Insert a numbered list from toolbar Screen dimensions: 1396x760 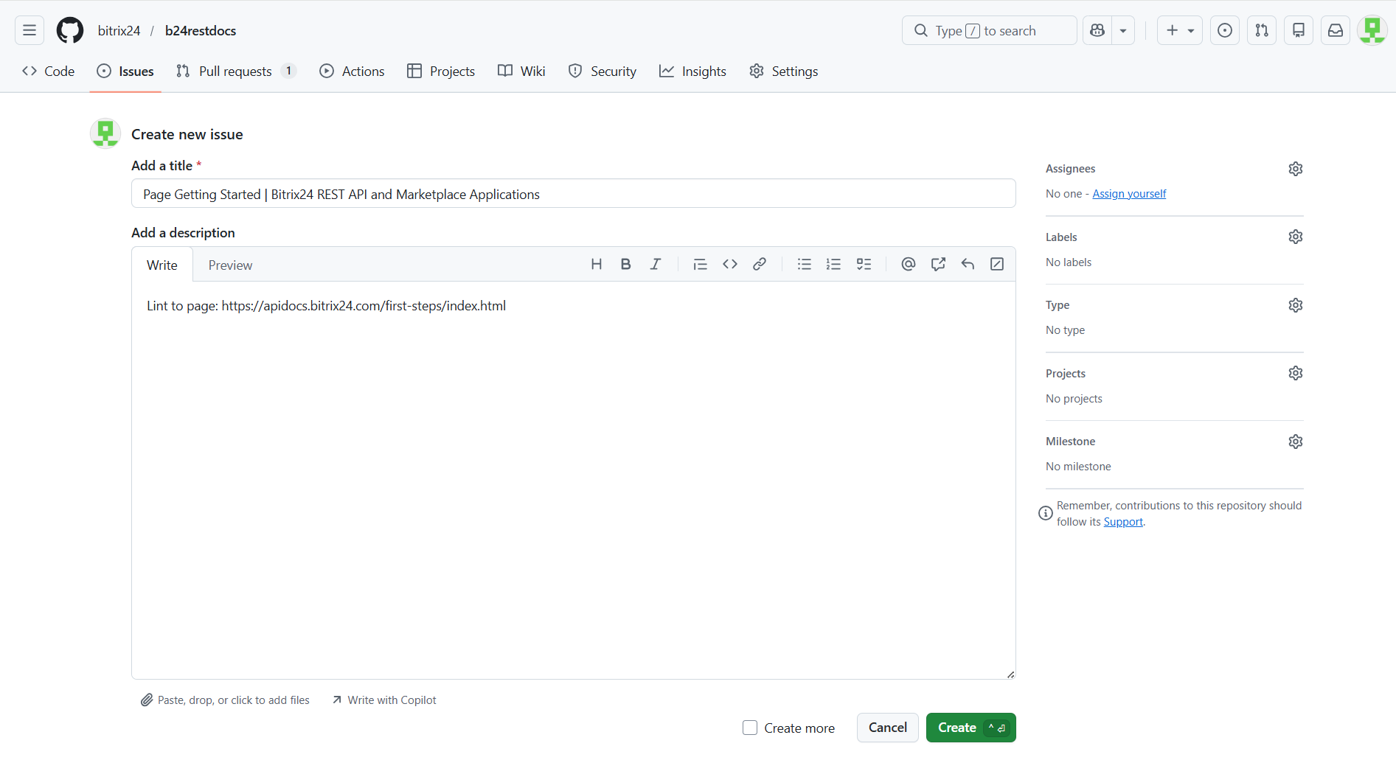[x=834, y=265]
